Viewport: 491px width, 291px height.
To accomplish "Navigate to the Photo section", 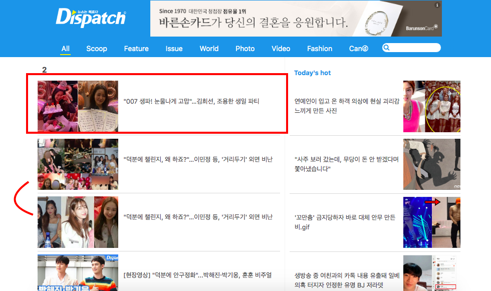I will 245,49.
